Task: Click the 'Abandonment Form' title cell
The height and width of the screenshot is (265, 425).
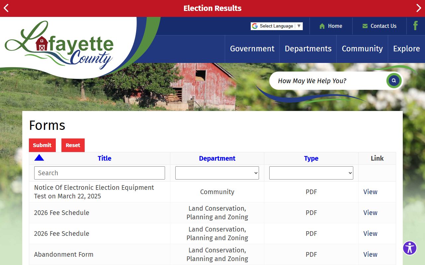Action: (x=100, y=254)
